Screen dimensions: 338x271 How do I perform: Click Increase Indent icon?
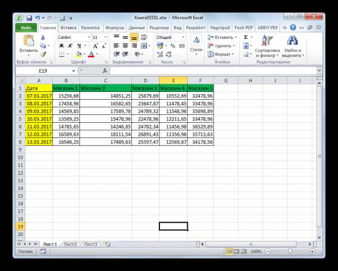click(x=125, y=54)
